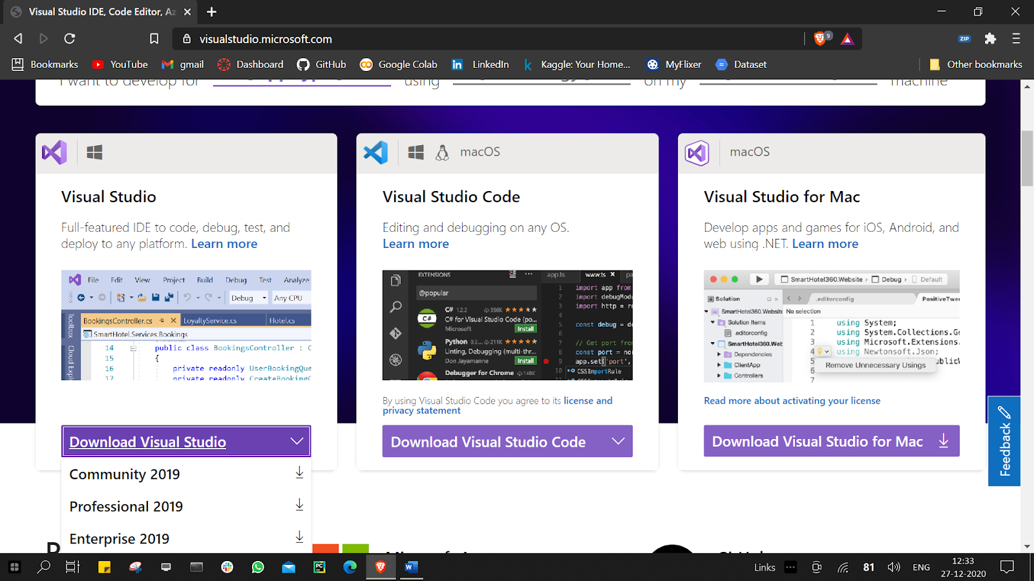This screenshot has height=581, width=1034.
Task: Click the download arrow next to Professional 2019
Action: point(299,505)
